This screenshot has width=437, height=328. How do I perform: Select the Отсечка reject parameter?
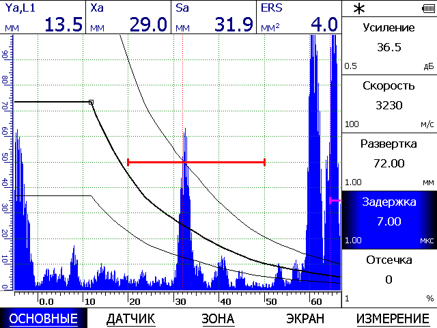click(x=389, y=278)
